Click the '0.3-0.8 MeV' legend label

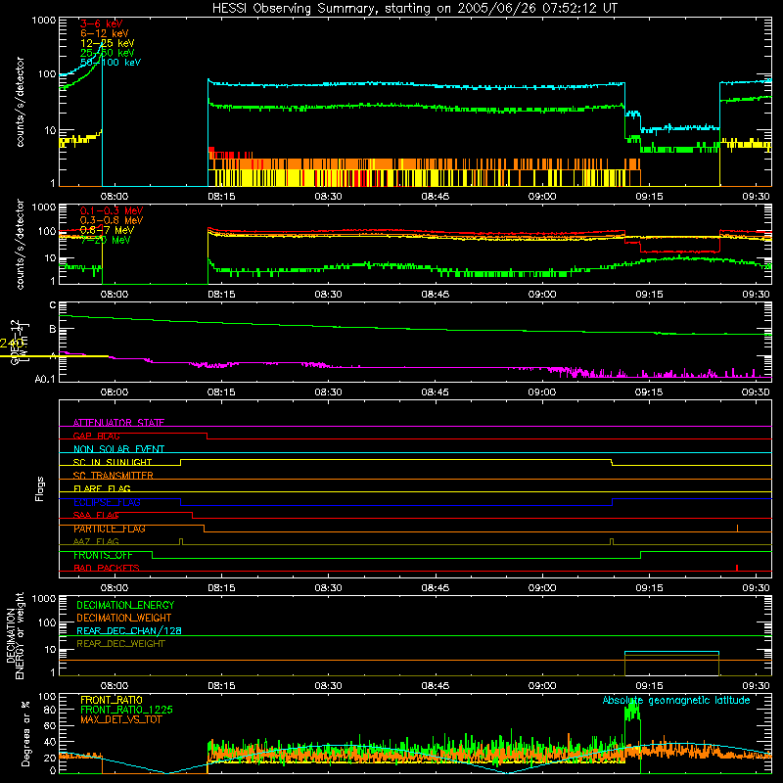pyautogui.click(x=112, y=220)
